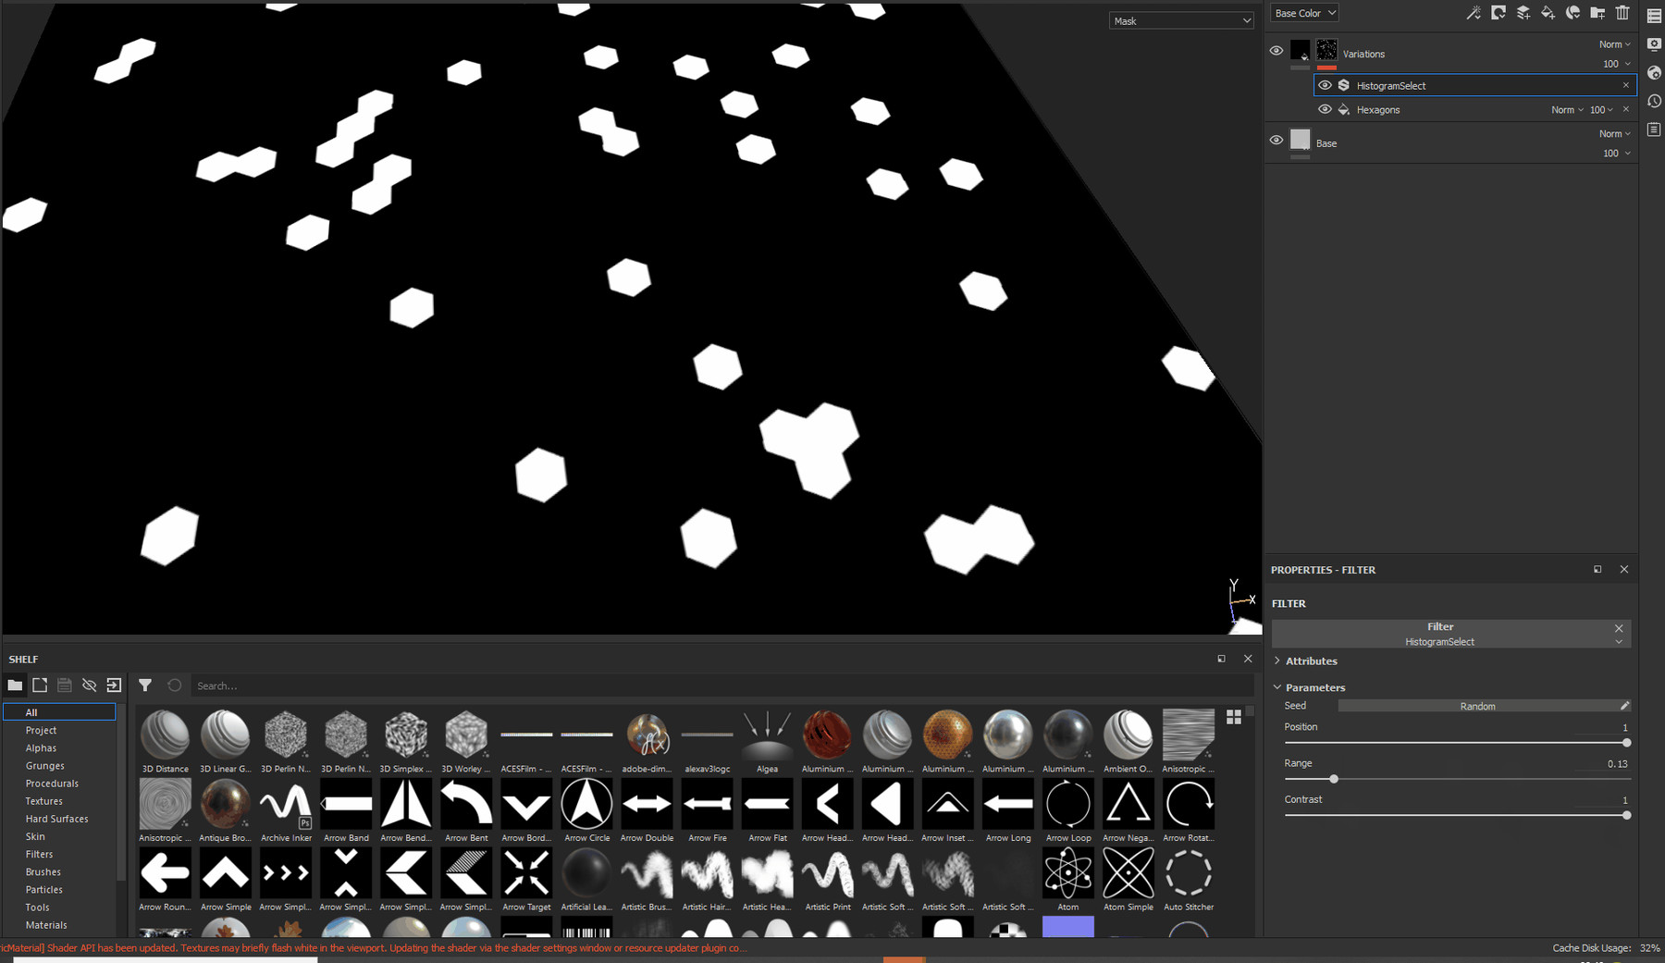Switch to the Materials shelf category
This screenshot has height=963, width=1665.
(x=46, y=924)
